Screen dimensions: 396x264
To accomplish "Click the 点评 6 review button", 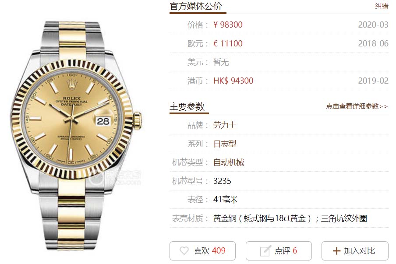I will tap(279, 250).
